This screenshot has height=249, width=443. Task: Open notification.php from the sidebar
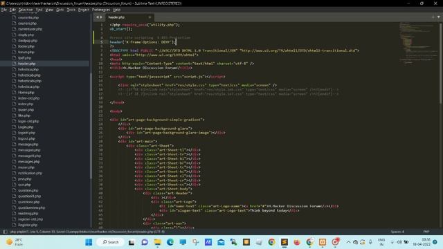pyautogui.click(x=30, y=174)
